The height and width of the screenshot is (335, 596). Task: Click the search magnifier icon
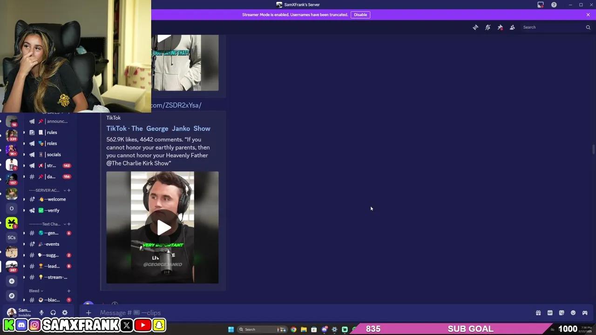[588, 27]
